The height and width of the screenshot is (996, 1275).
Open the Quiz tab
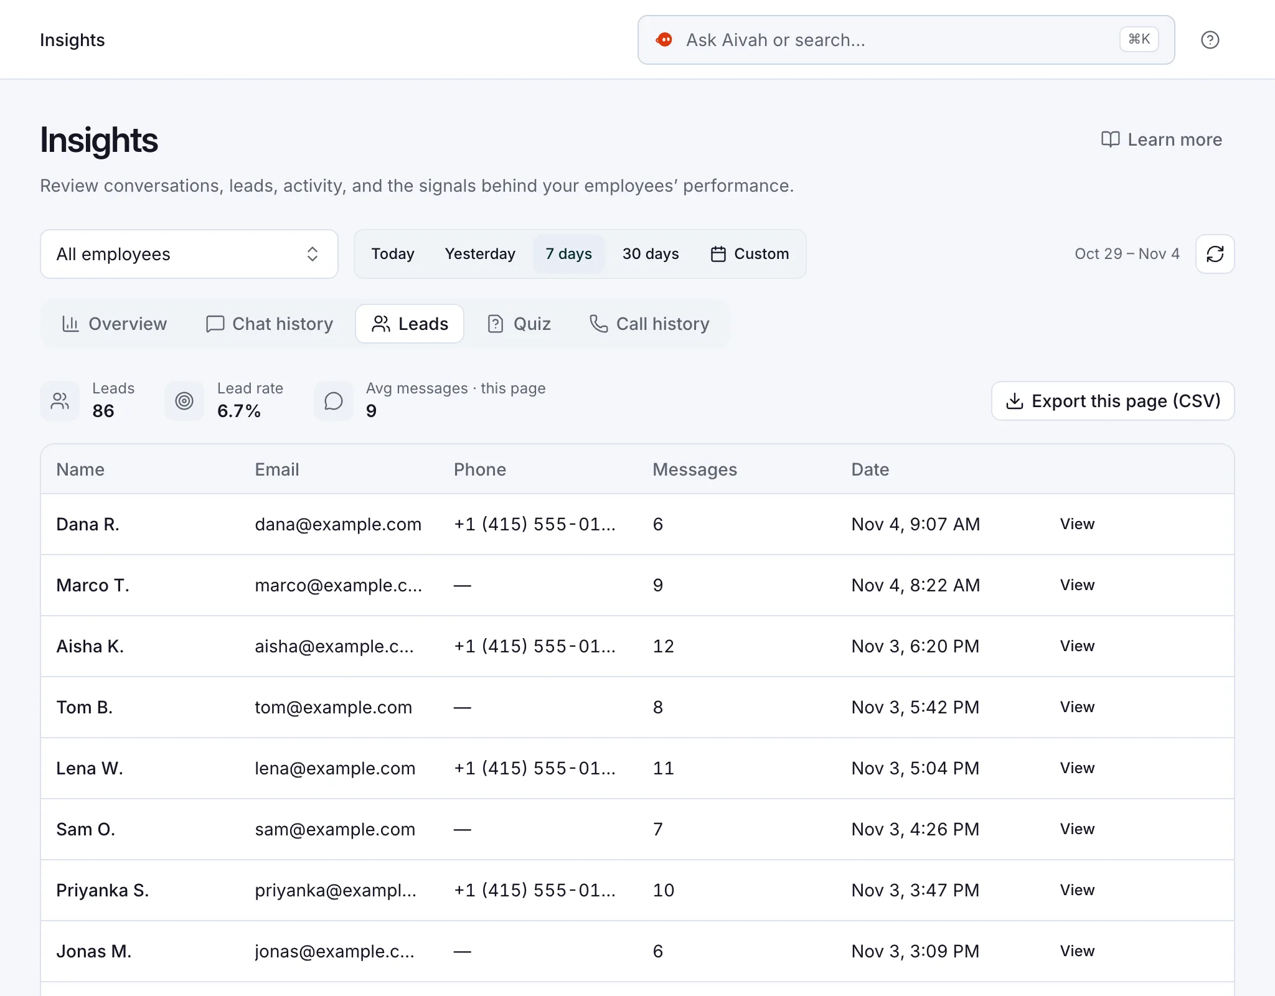519,324
